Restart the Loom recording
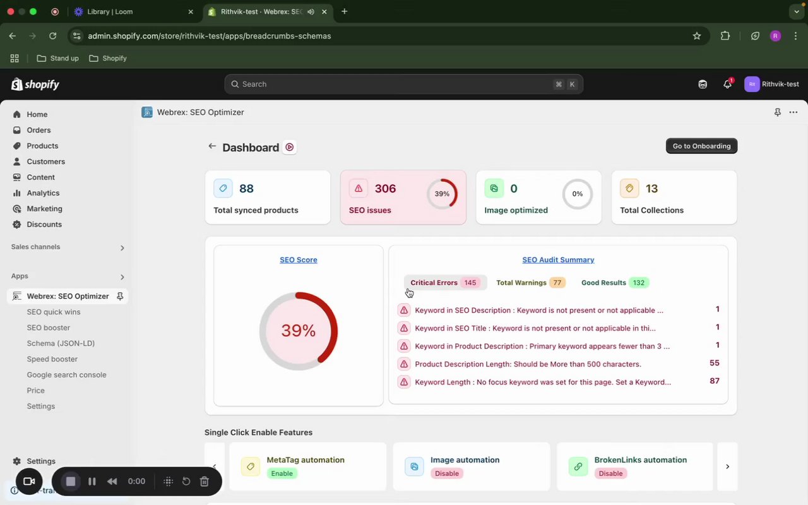 tap(186, 482)
